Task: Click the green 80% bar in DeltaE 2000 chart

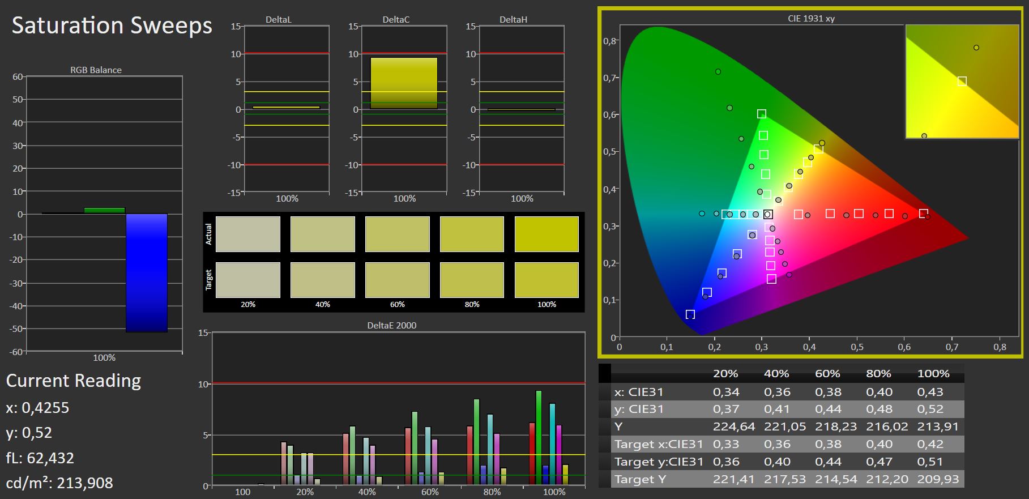Action: [476, 442]
